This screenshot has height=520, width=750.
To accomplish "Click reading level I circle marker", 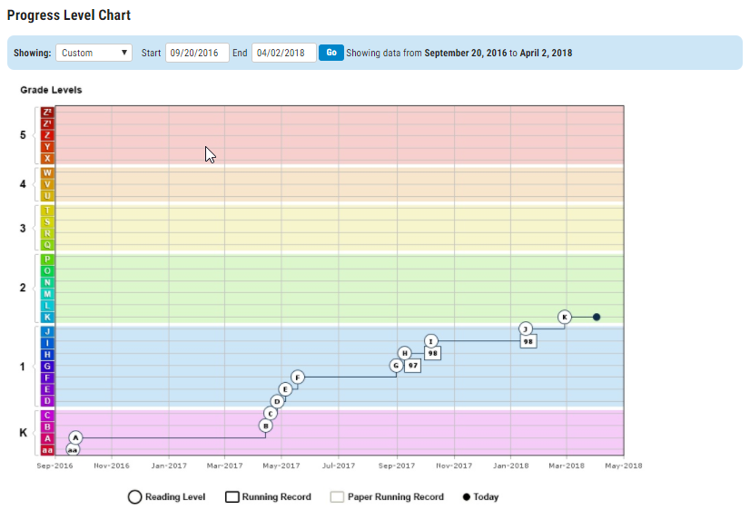I will (x=431, y=341).
